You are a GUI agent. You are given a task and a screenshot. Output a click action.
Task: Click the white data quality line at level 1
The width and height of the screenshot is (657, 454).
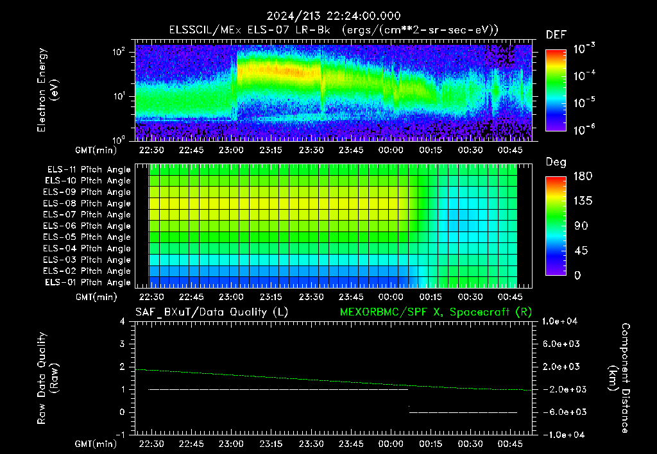(x=278, y=389)
